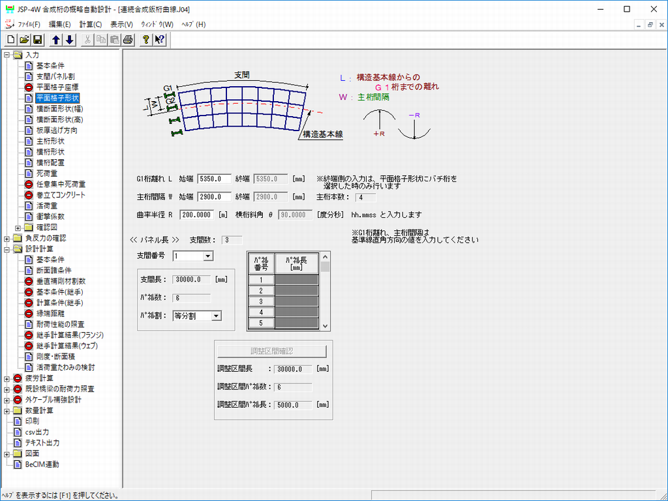Collapse the 設計計算 tree node

[x=7, y=249]
